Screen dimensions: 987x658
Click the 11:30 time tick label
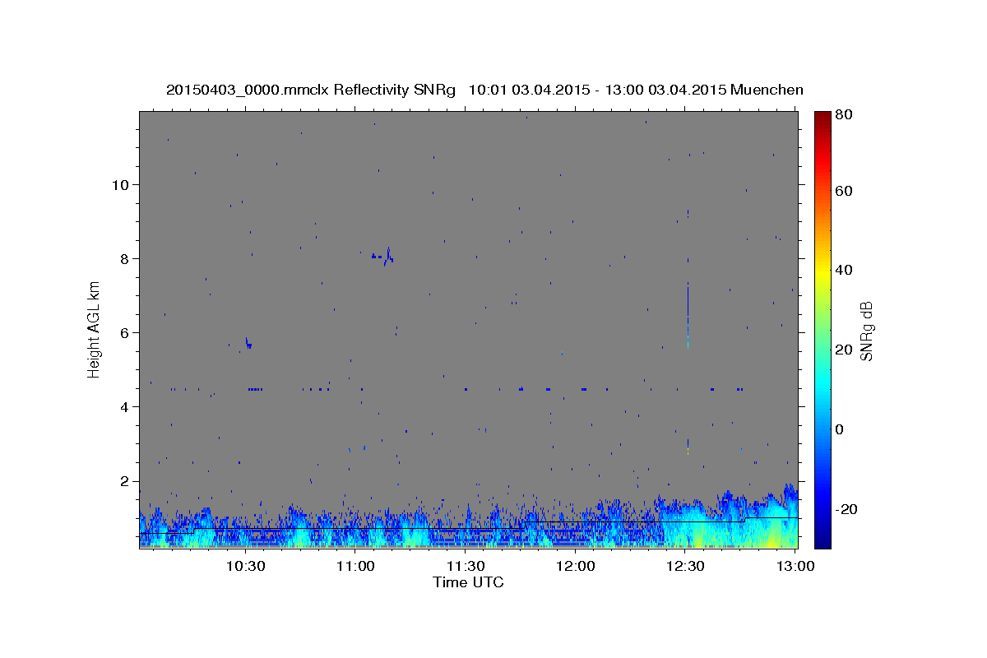(466, 566)
